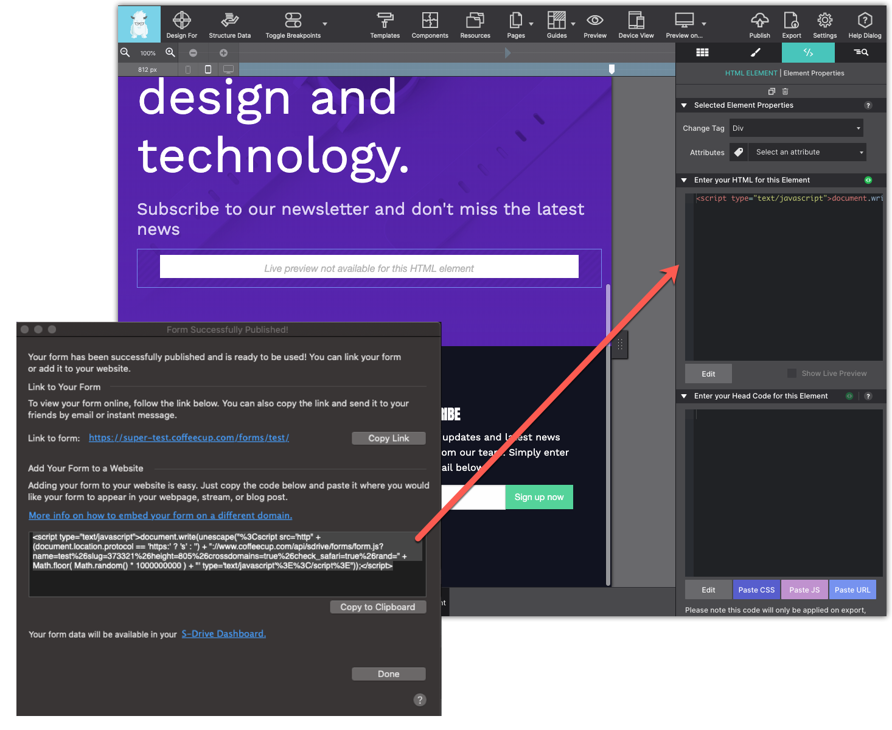892x730 pixels.
Task: Open More info on embedding form link
Action: tap(160, 515)
